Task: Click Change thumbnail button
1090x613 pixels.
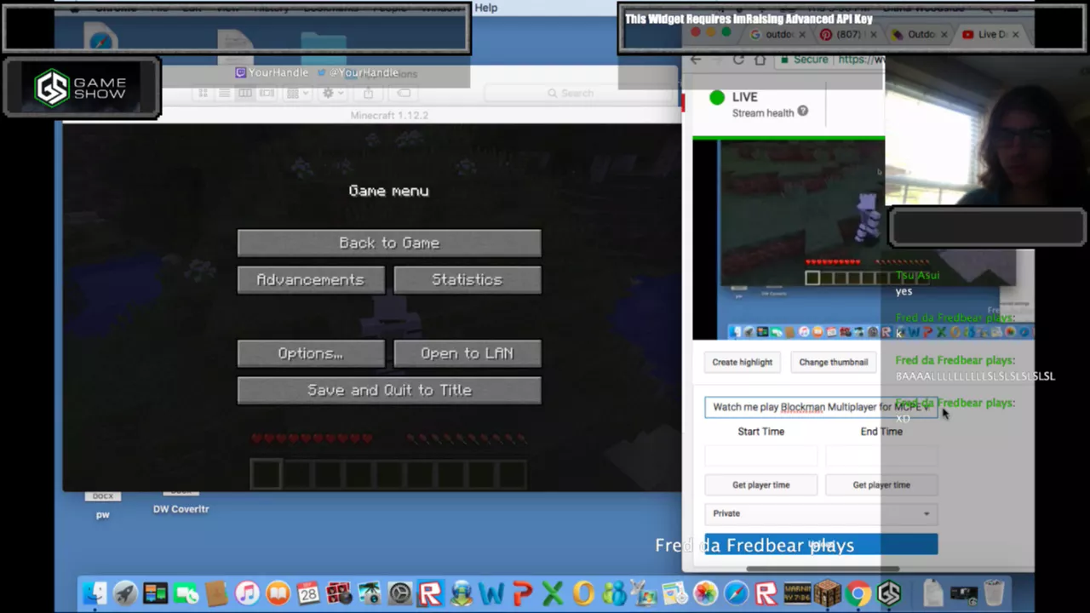Action: (x=834, y=362)
